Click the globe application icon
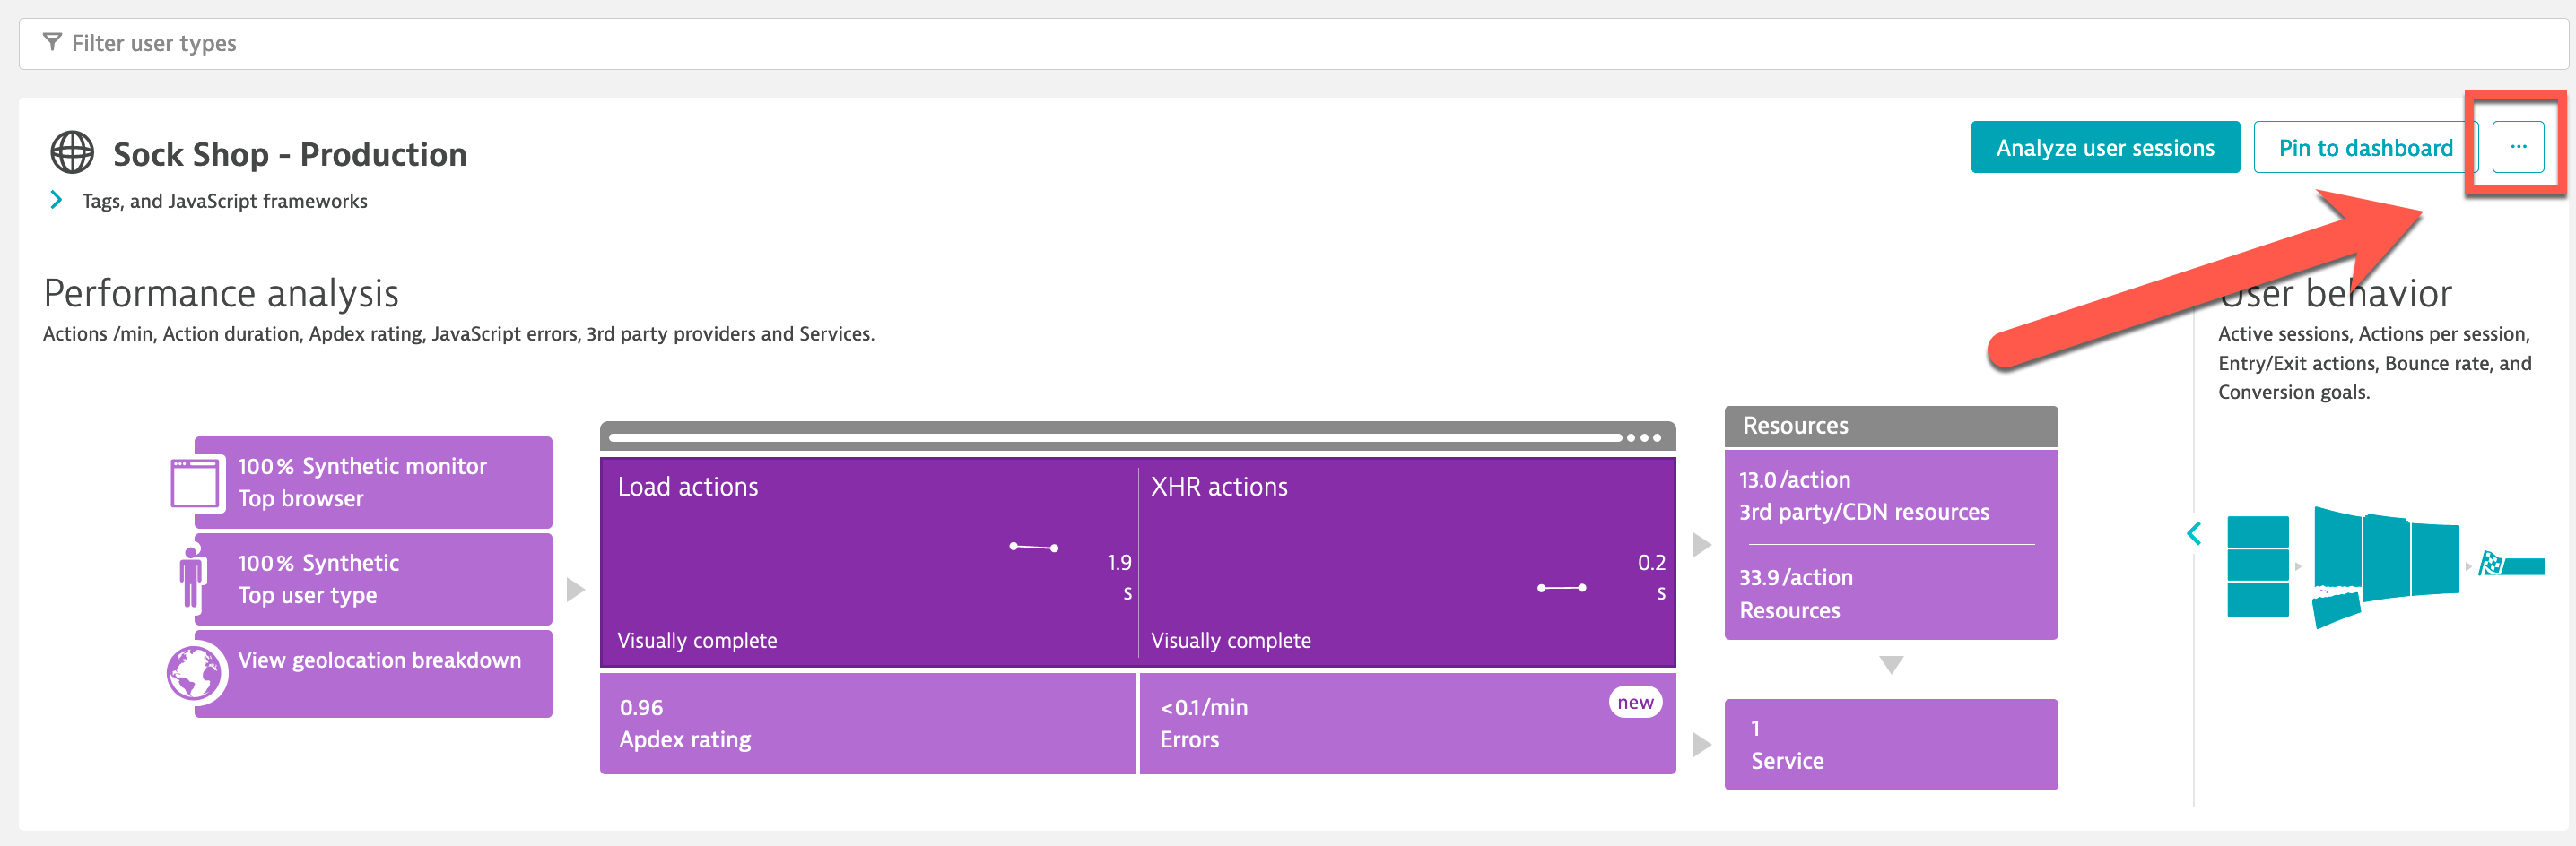This screenshot has height=846, width=2576. click(72, 153)
